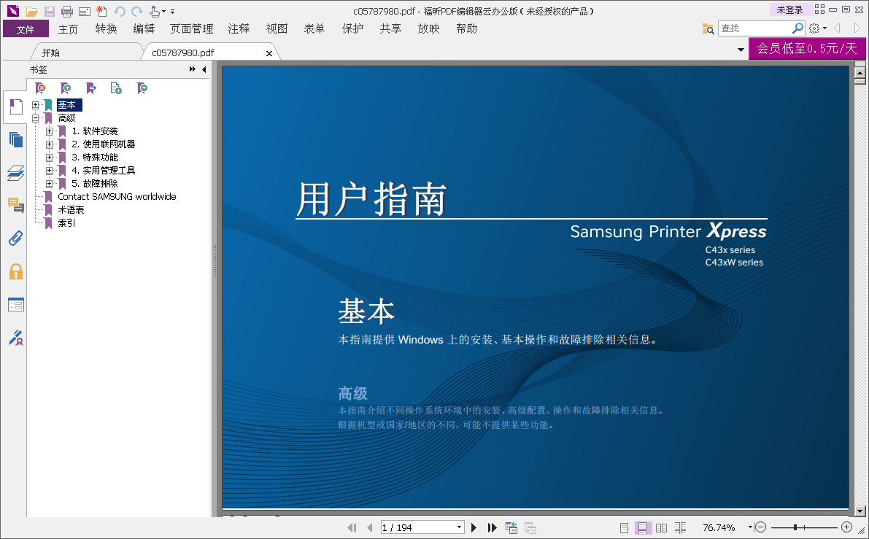869x539 pixels.
Task: Collapse the bookmarks panel with left arrow
Action: (204, 69)
